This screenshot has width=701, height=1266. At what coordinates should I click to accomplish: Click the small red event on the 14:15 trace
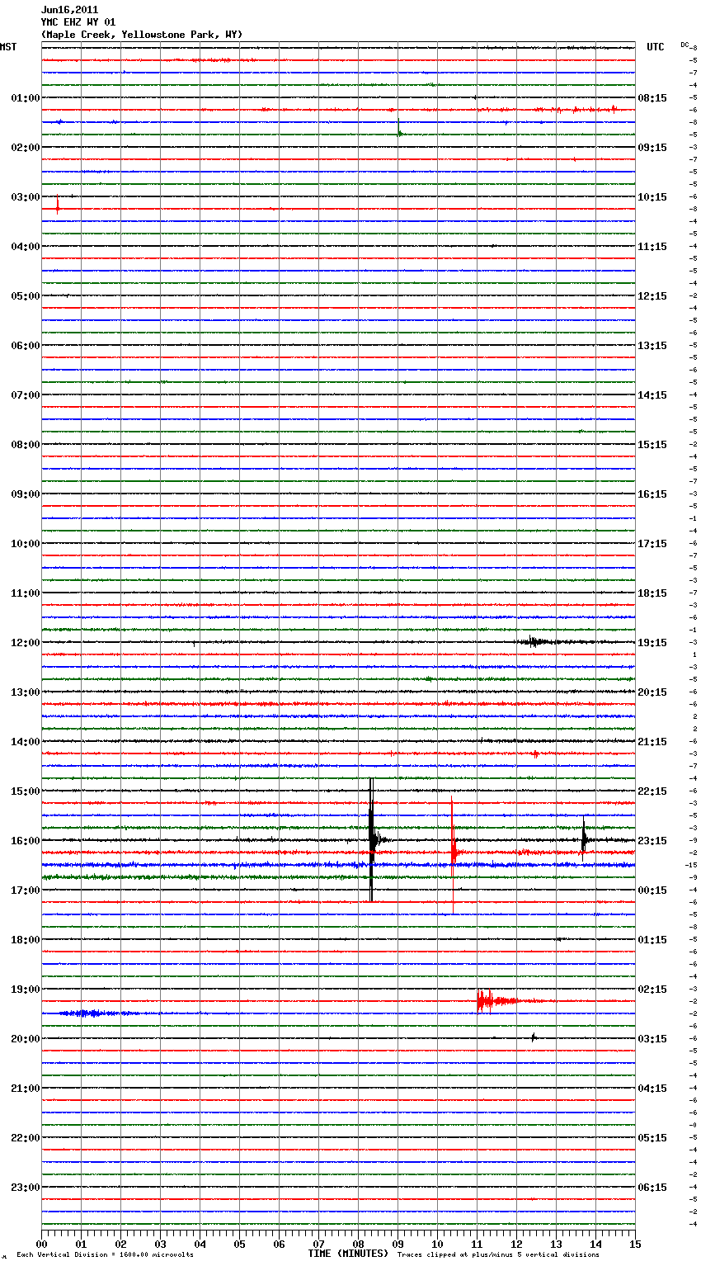click(x=535, y=753)
